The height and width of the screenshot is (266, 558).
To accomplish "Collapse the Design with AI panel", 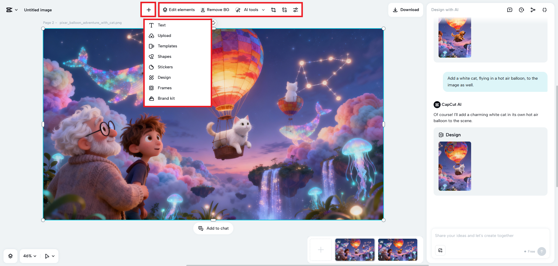I will (x=545, y=10).
